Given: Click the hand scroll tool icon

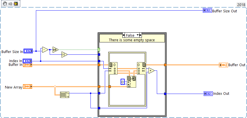Looking at the screenshot, I should click(5, 4).
